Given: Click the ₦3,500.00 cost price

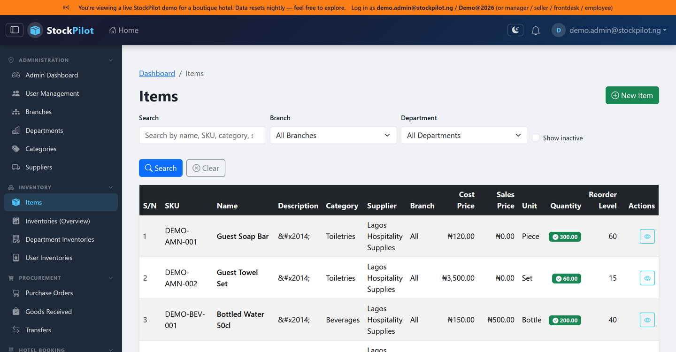Looking at the screenshot, I should [458, 278].
